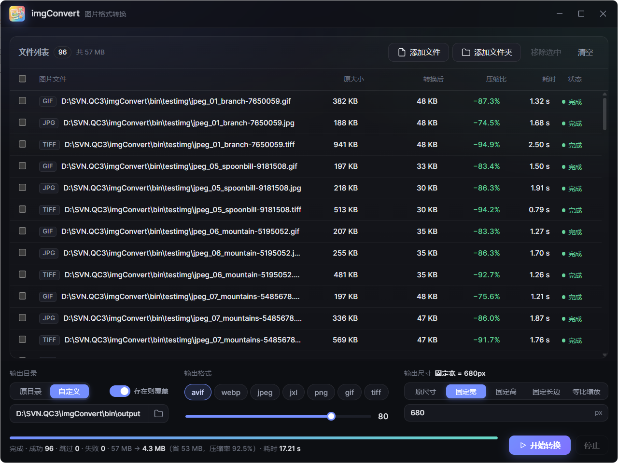
Task: Click the 添加文件 button
Action: click(419, 52)
